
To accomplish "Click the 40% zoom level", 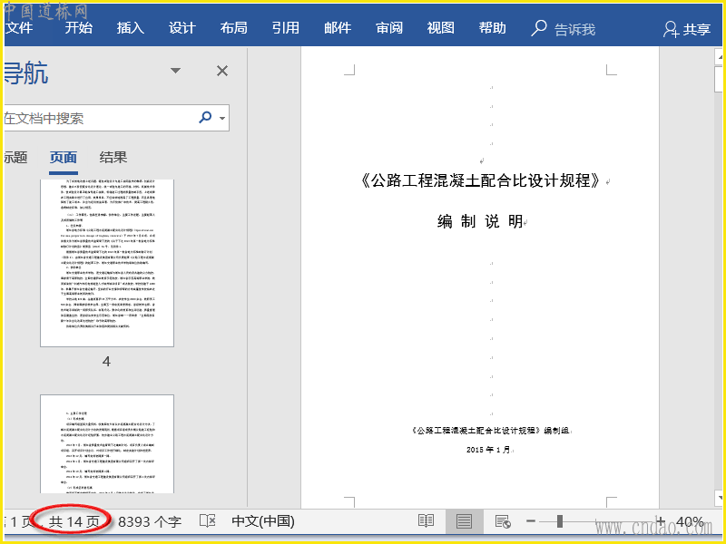I will 690,522.
